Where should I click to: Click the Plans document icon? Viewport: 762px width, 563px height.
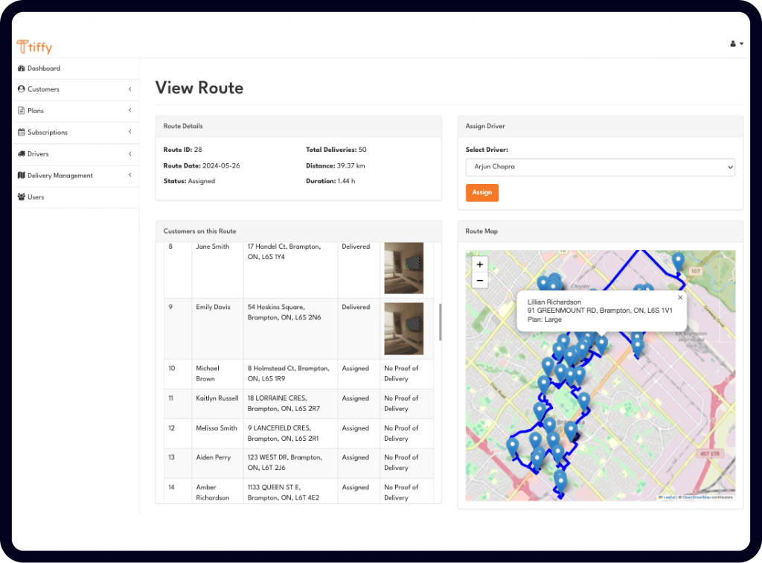(21, 111)
